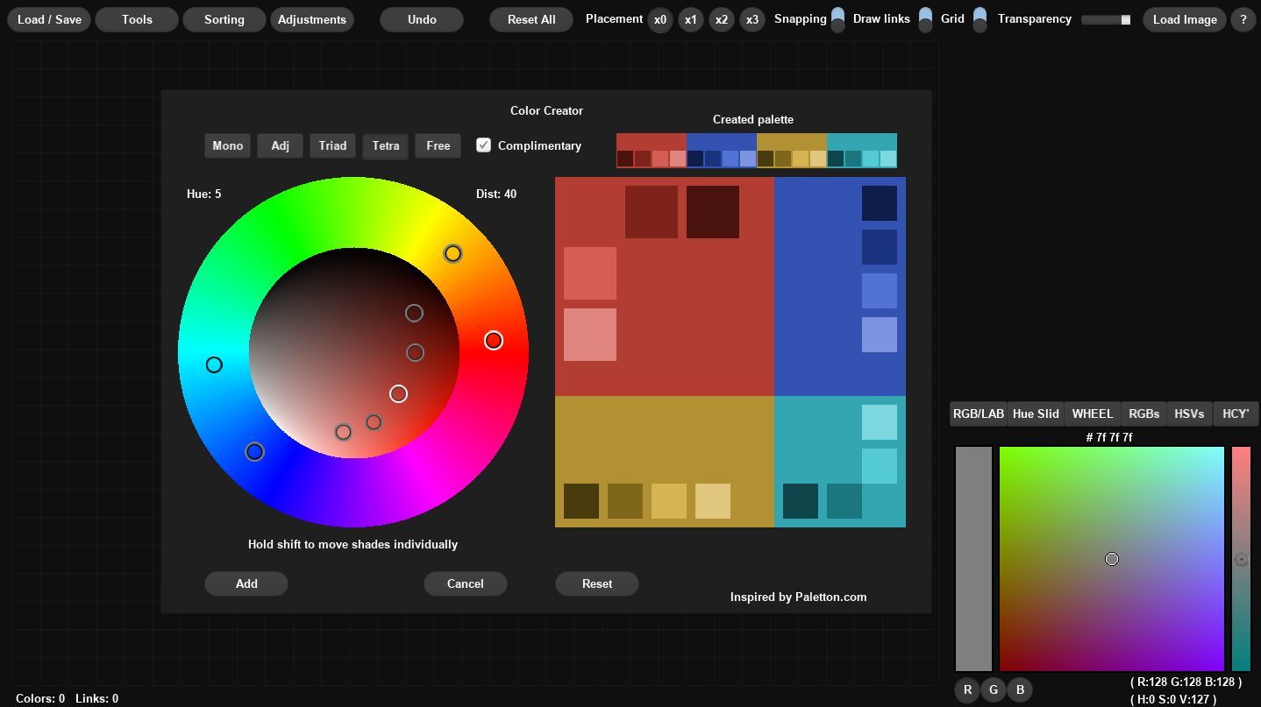Switch to the HSVs tab
The width and height of the screenshot is (1261, 707).
pyautogui.click(x=1189, y=414)
